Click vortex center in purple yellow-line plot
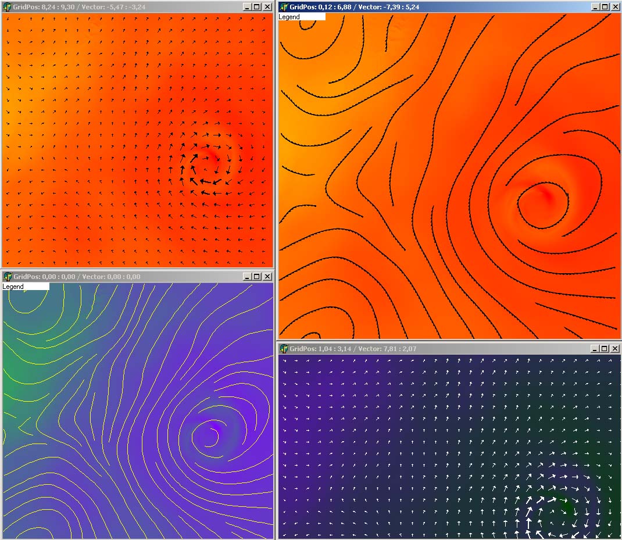Viewport: 622px width, 540px height. coord(212,431)
